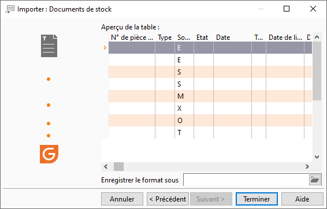Image resolution: width=327 pixels, height=209 pixels.
Task: Select the 'Etat' column header
Action: 203,38
